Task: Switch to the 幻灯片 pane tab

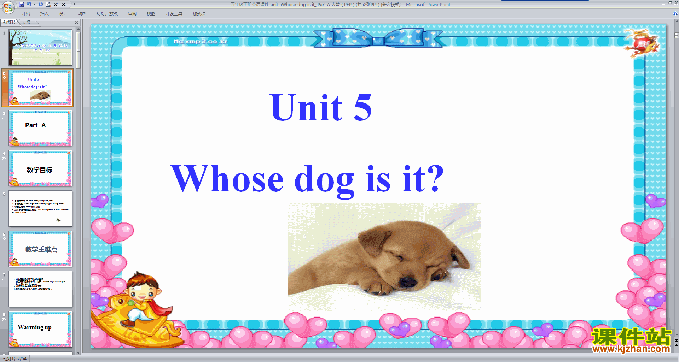Action: pos(10,23)
